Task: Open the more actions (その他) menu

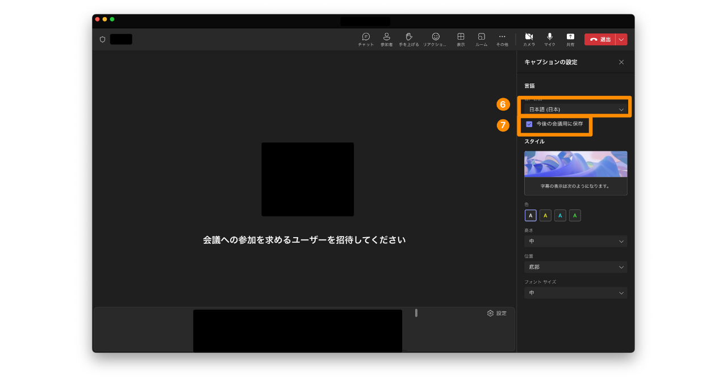Action: point(502,39)
